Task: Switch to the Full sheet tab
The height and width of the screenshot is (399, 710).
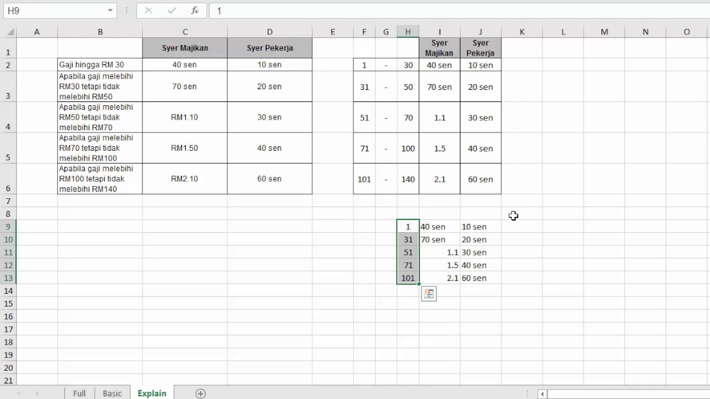Action: pos(79,393)
